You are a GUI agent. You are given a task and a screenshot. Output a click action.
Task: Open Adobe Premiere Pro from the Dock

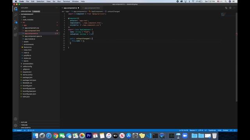[x=89, y=136]
